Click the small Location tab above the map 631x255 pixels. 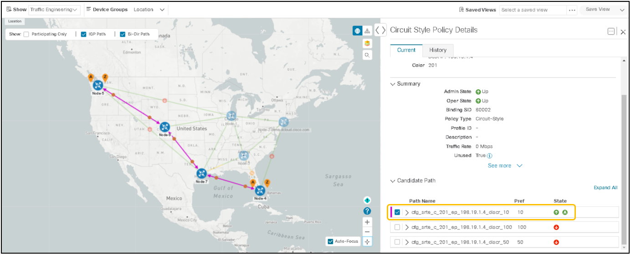[x=15, y=21]
